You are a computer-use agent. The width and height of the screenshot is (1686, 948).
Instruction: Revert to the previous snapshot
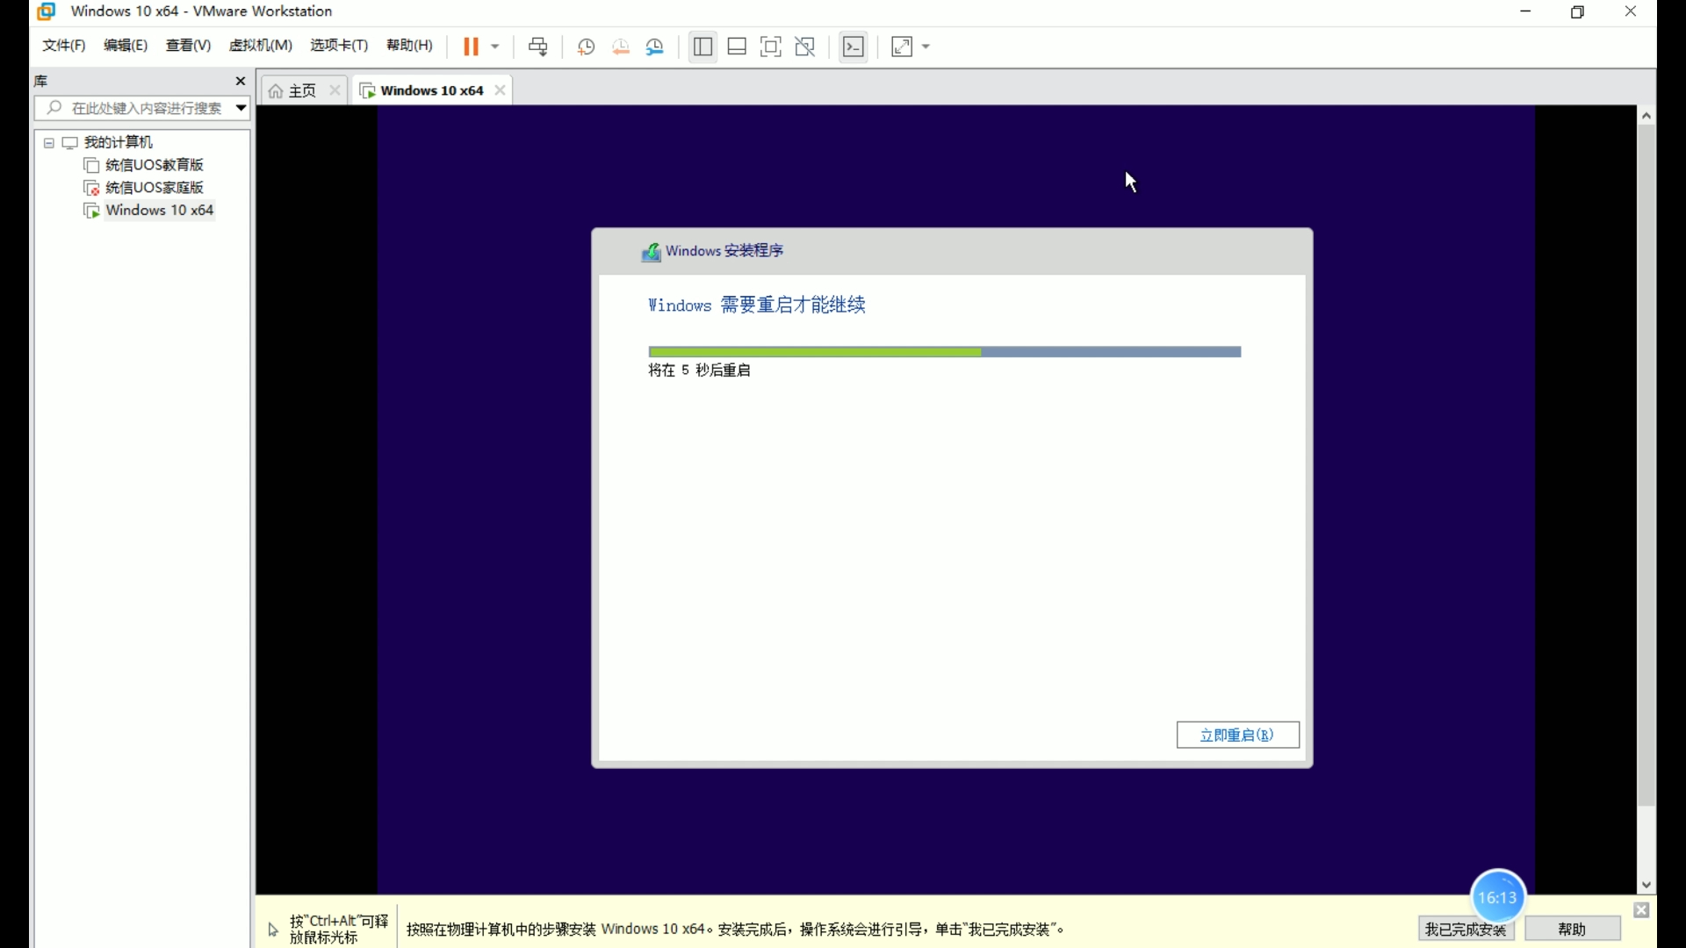[x=621, y=47]
